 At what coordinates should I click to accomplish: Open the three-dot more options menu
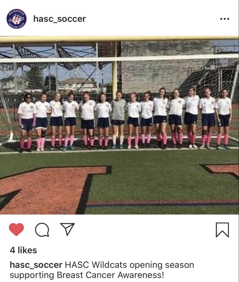tap(225, 19)
